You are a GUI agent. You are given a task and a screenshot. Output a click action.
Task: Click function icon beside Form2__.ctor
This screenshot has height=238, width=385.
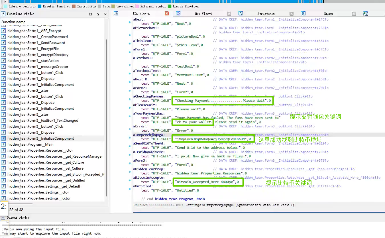click(4, 90)
